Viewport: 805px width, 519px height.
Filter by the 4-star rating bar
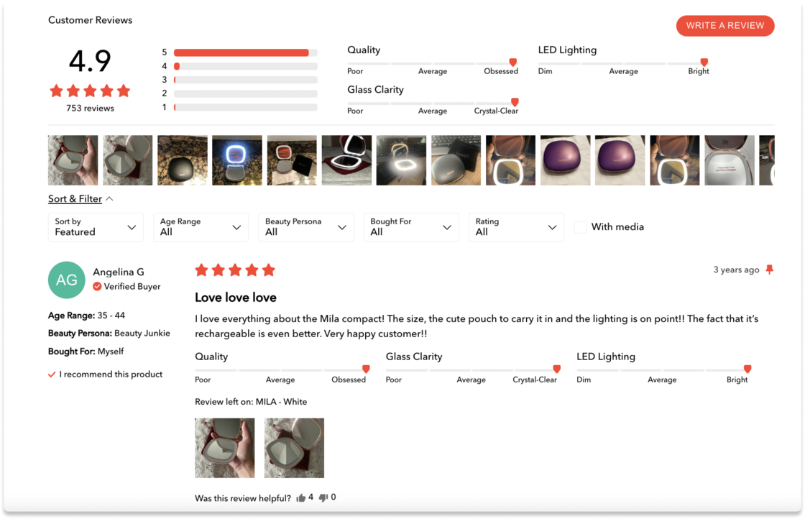tap(245, 66)
